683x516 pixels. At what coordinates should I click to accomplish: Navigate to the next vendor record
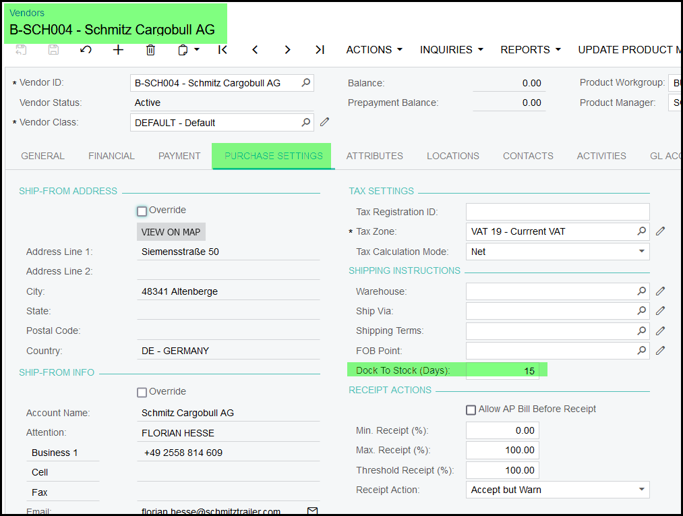coord(287,50)
